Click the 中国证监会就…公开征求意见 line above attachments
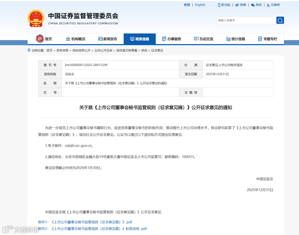Image resolution: width=299 pixels, height=235 pixels. (103, 212)
